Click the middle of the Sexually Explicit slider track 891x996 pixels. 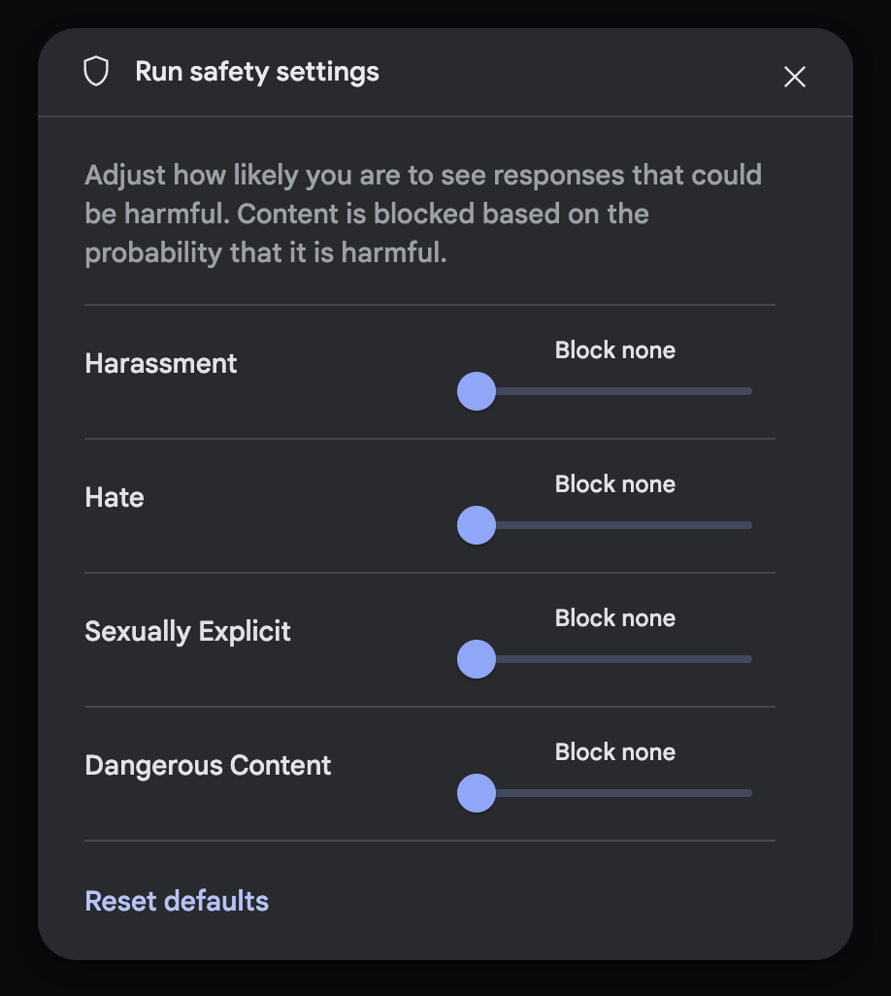(614, 659)
